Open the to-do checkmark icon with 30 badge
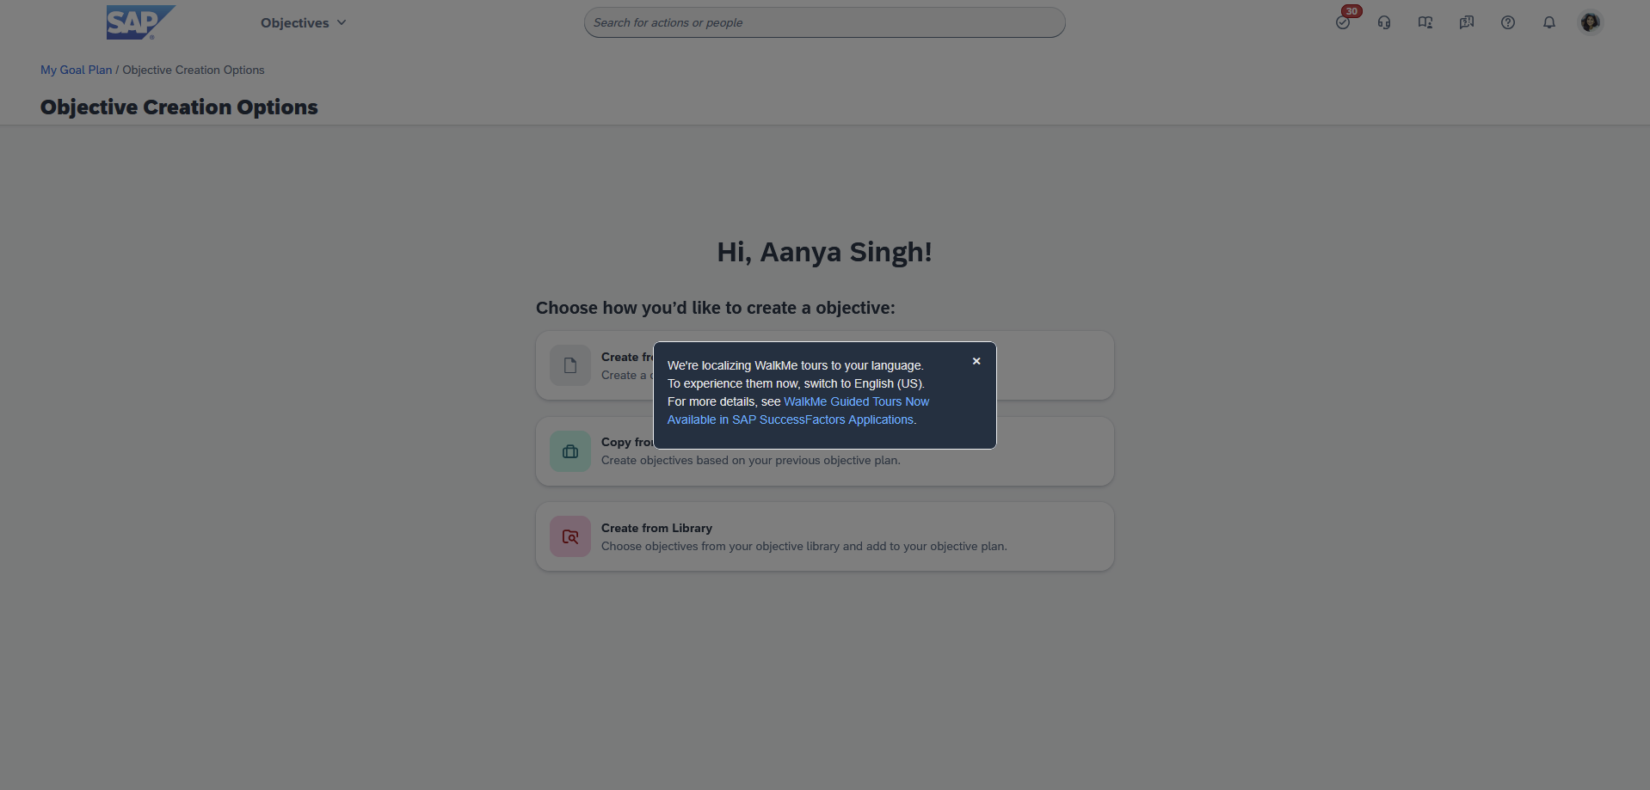The height and width of the screenshot is (790, 1650). 1343,22
